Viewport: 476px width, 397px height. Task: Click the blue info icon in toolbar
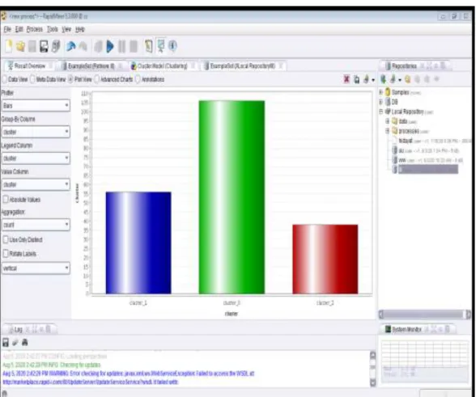click(172, 46)
